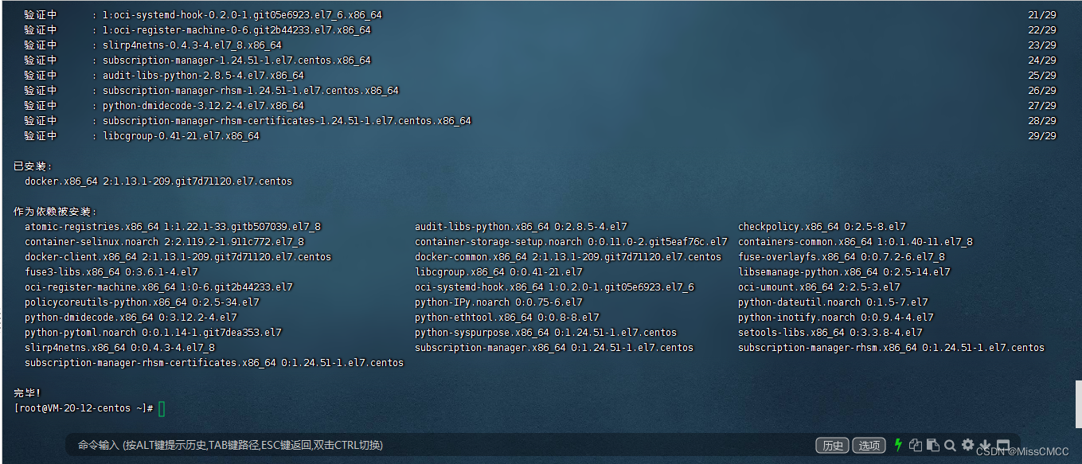Click container-storage-setup.noarch package entry
Screen dimensions: 1082x464
(x=571, y=242)
